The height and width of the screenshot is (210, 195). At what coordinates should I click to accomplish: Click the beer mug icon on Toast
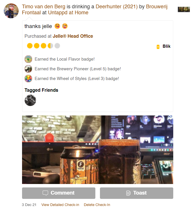point(128,193)
